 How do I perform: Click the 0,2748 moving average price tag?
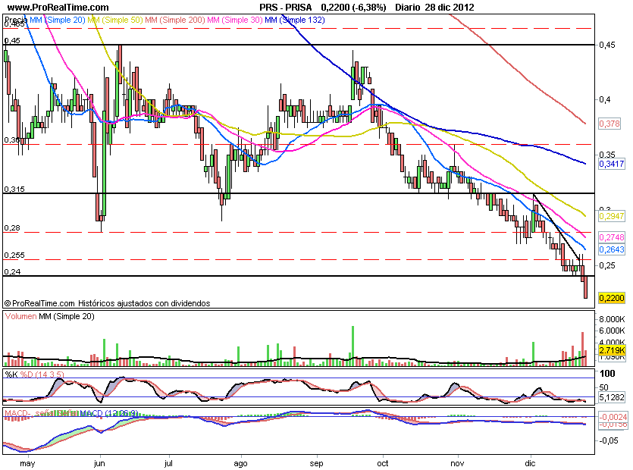pyautogui.click(x=612, y=237)
